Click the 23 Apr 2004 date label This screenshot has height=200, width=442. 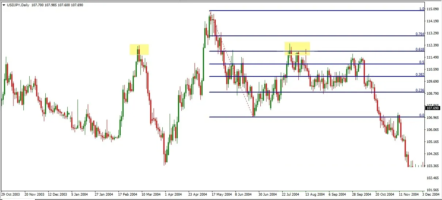(197, 195)
